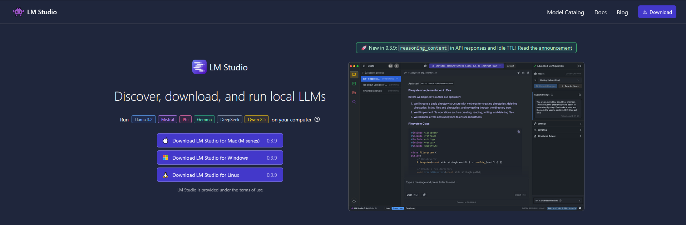
Task: Select the 'log about version of ...' chat
Action: click(381, 85)
